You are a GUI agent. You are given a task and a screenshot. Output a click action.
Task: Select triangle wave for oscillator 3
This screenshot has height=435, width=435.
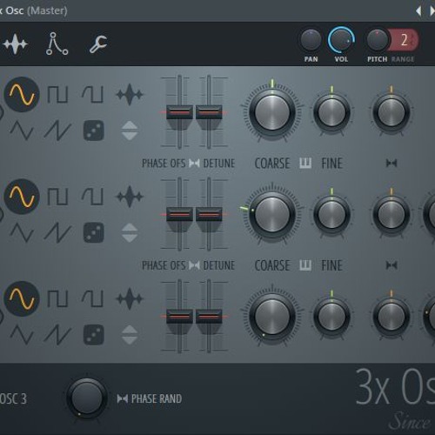pos(22,335)
